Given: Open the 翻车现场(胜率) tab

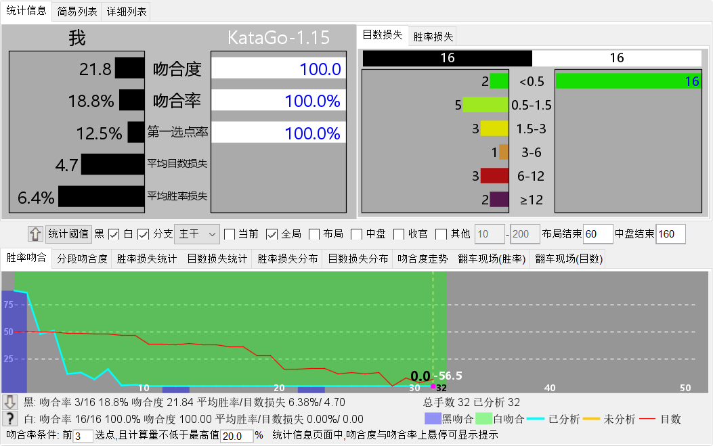Looking at the screenshot, I should pos(492,259).
